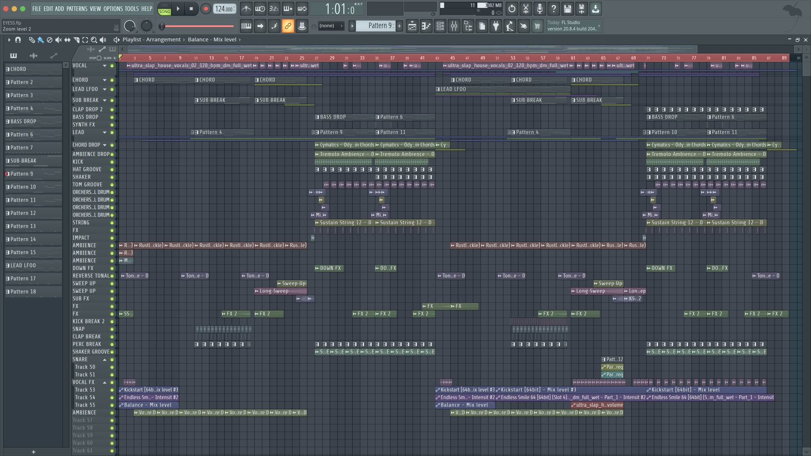811x456 pixels.
Task: Mute Track 57 green light
Action: (112, 421)
